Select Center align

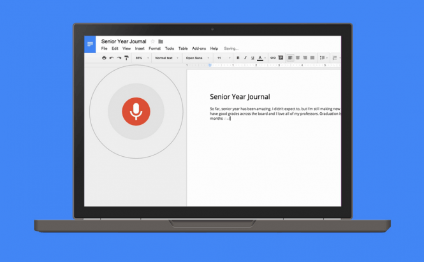(x=298, y=58)
